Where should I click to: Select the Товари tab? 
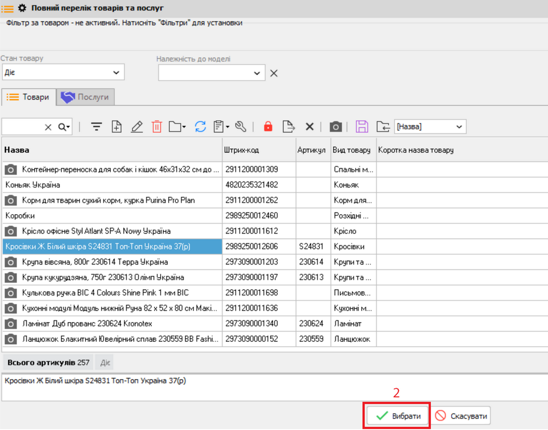point(28,97)
